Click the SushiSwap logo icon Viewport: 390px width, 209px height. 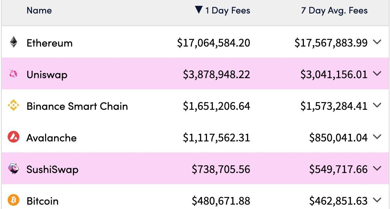click(14, 169)
